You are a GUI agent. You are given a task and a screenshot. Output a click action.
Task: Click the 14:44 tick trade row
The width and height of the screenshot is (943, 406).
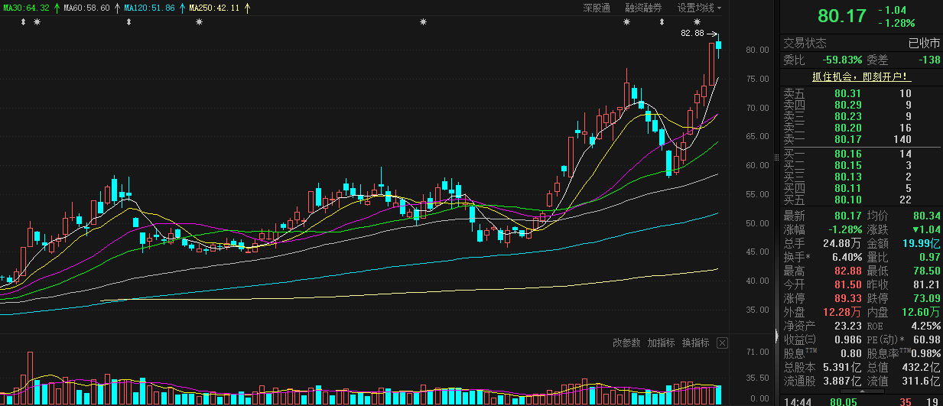[x=862, y=401]
